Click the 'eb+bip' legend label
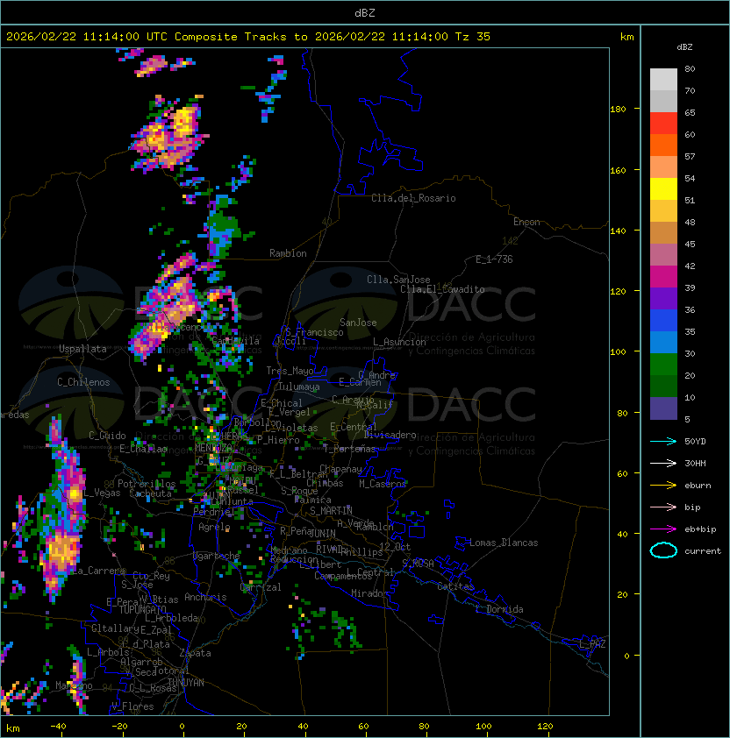 pos(700,529)
